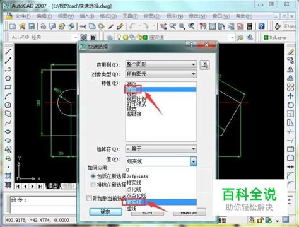Select the Circle drawing tool

(x=8, y=105)
